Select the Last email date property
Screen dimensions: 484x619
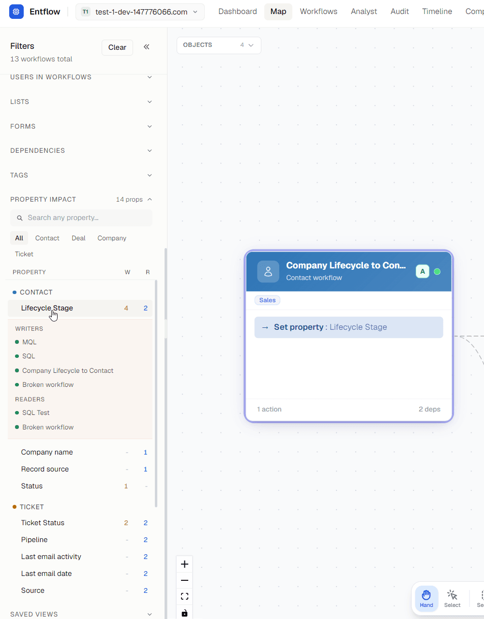tap(80, 574)
